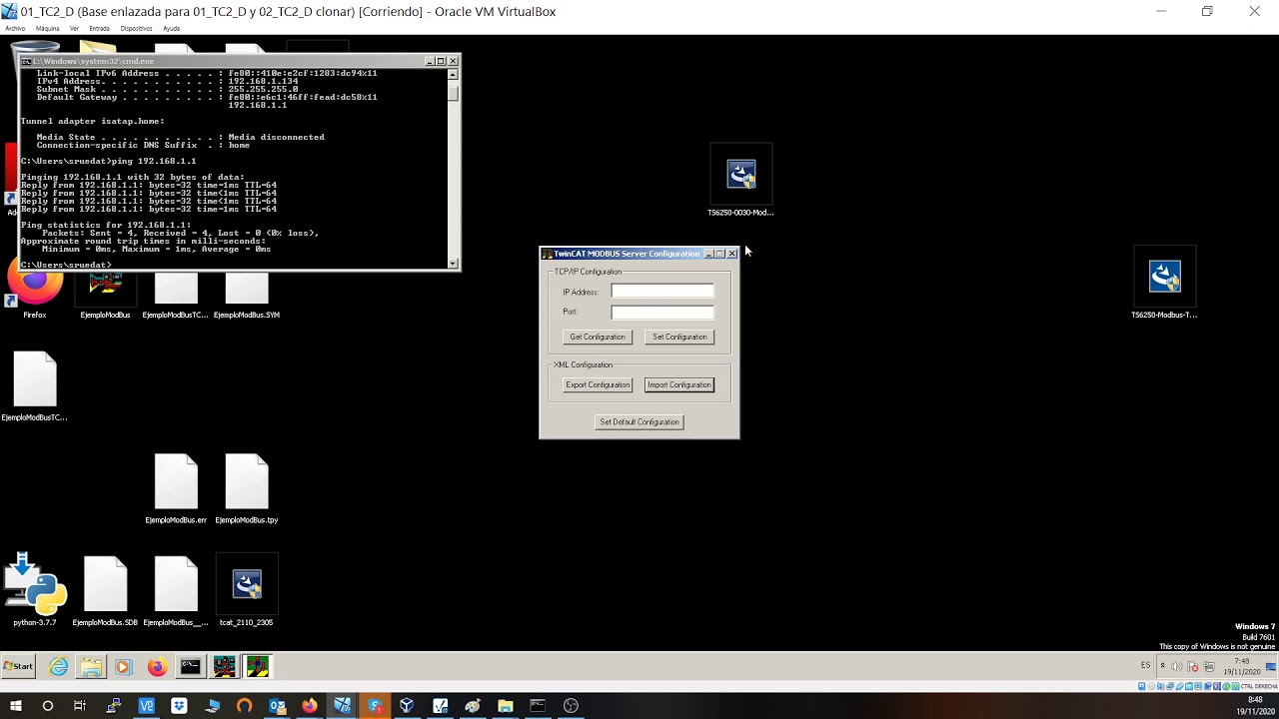Click the volume speaker icon in guest tray
The image size is (1279, 719).
tap(1176, 666)
